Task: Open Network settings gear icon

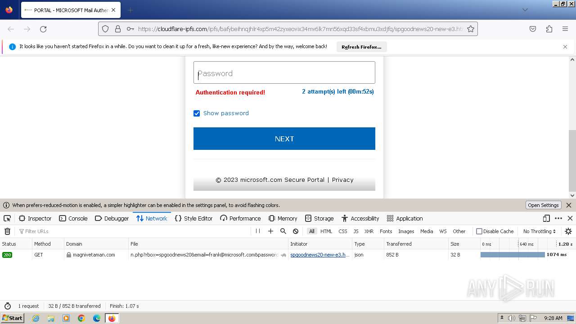Action: pyautogui.click(x=568, y=231)
